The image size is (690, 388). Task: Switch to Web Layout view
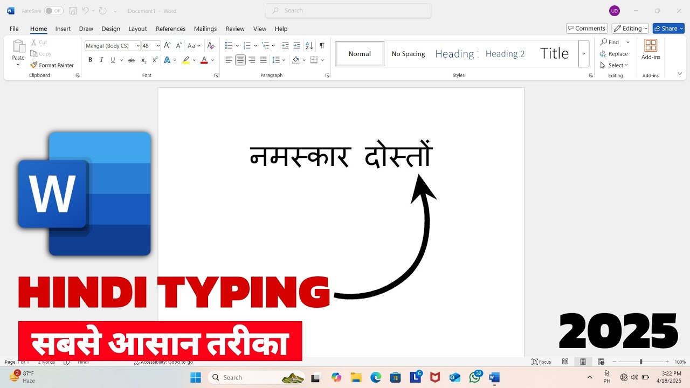click(x=601, y=362)
